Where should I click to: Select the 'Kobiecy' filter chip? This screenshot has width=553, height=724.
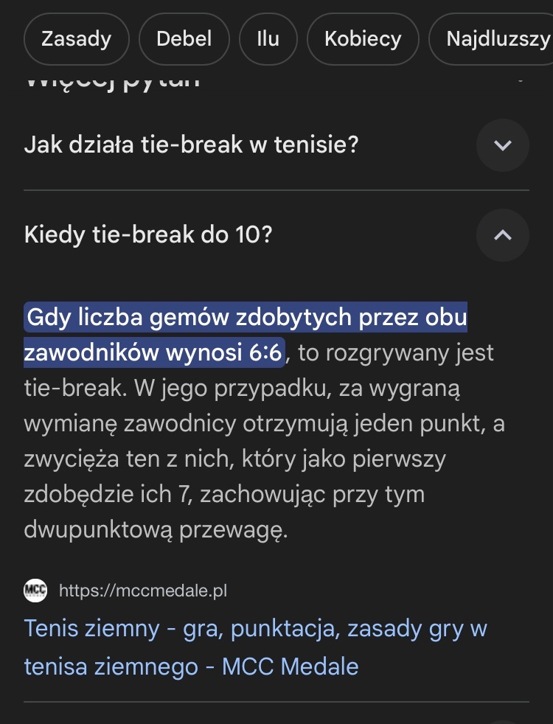pyautogui.click(x=363, y=38)
